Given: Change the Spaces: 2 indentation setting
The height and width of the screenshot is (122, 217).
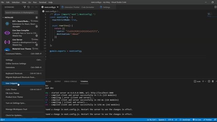Looking at the screenshot, I should [162, 120].
